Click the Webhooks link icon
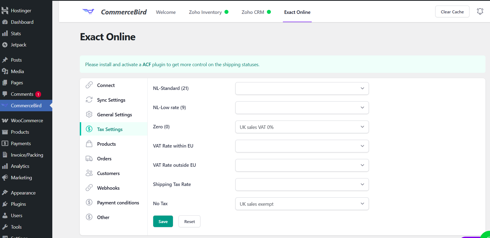This screenshot has width=490, height=238. click(x=89, y=188)
